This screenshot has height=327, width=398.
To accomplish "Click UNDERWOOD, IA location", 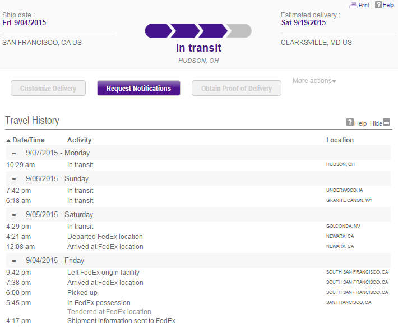I will click(344, 190).
